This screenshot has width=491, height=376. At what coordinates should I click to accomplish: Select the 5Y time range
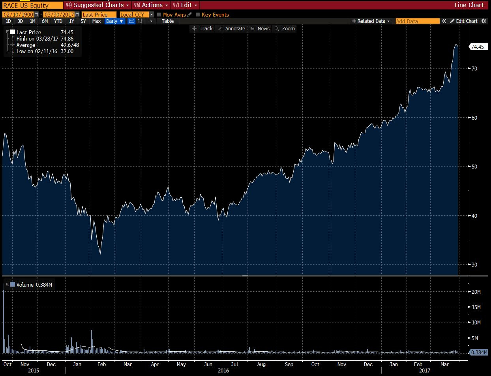click(83, 21)
